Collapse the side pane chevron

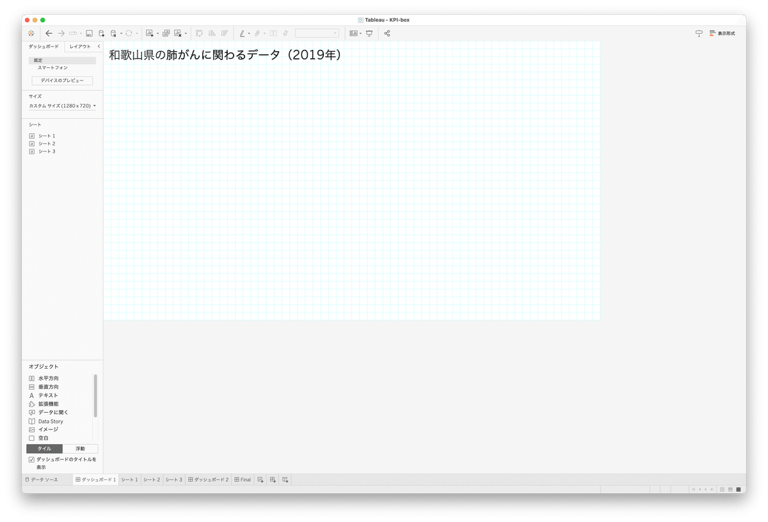pyautogui.click(x=99, y=47)
